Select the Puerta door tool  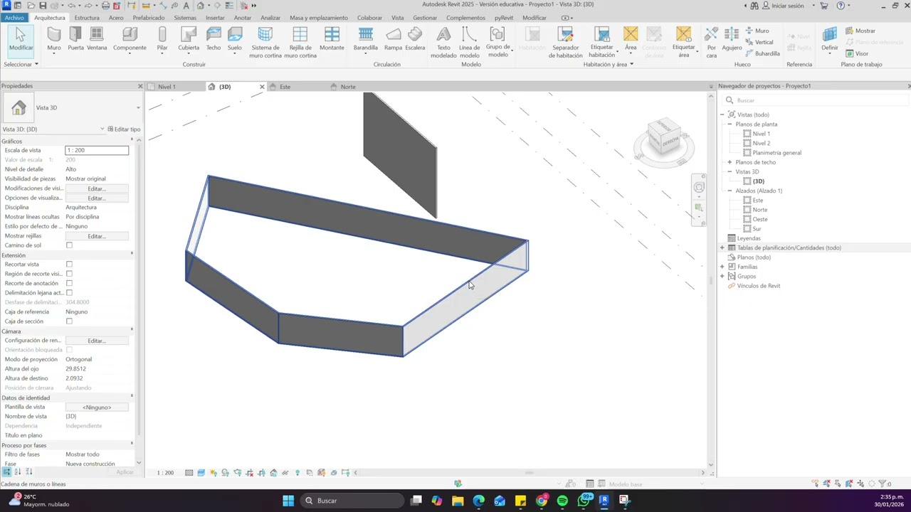[75, 39]
